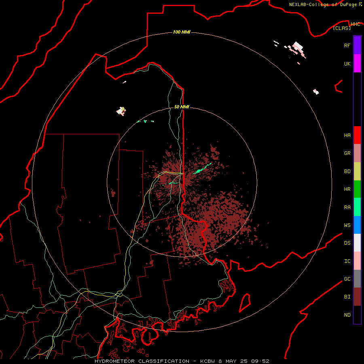364x364 pixels.
Task: Click the 50 NMI range ring label
Action: click(x=182, y=107)
